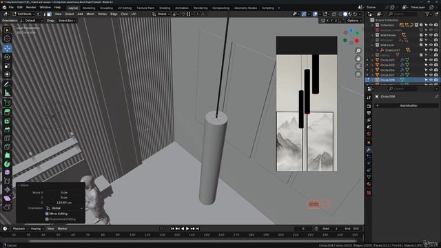Click the viewport pan hand icon

(358, 59)
